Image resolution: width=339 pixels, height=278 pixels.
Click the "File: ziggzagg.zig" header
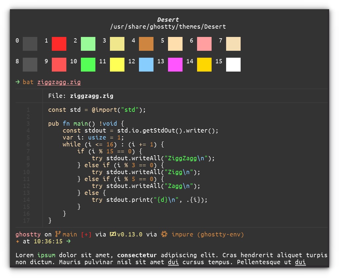pos(81,96)
